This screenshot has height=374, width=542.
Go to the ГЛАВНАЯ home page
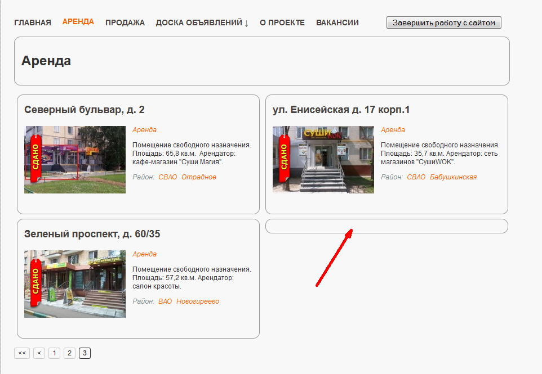(x=33, y=22)
